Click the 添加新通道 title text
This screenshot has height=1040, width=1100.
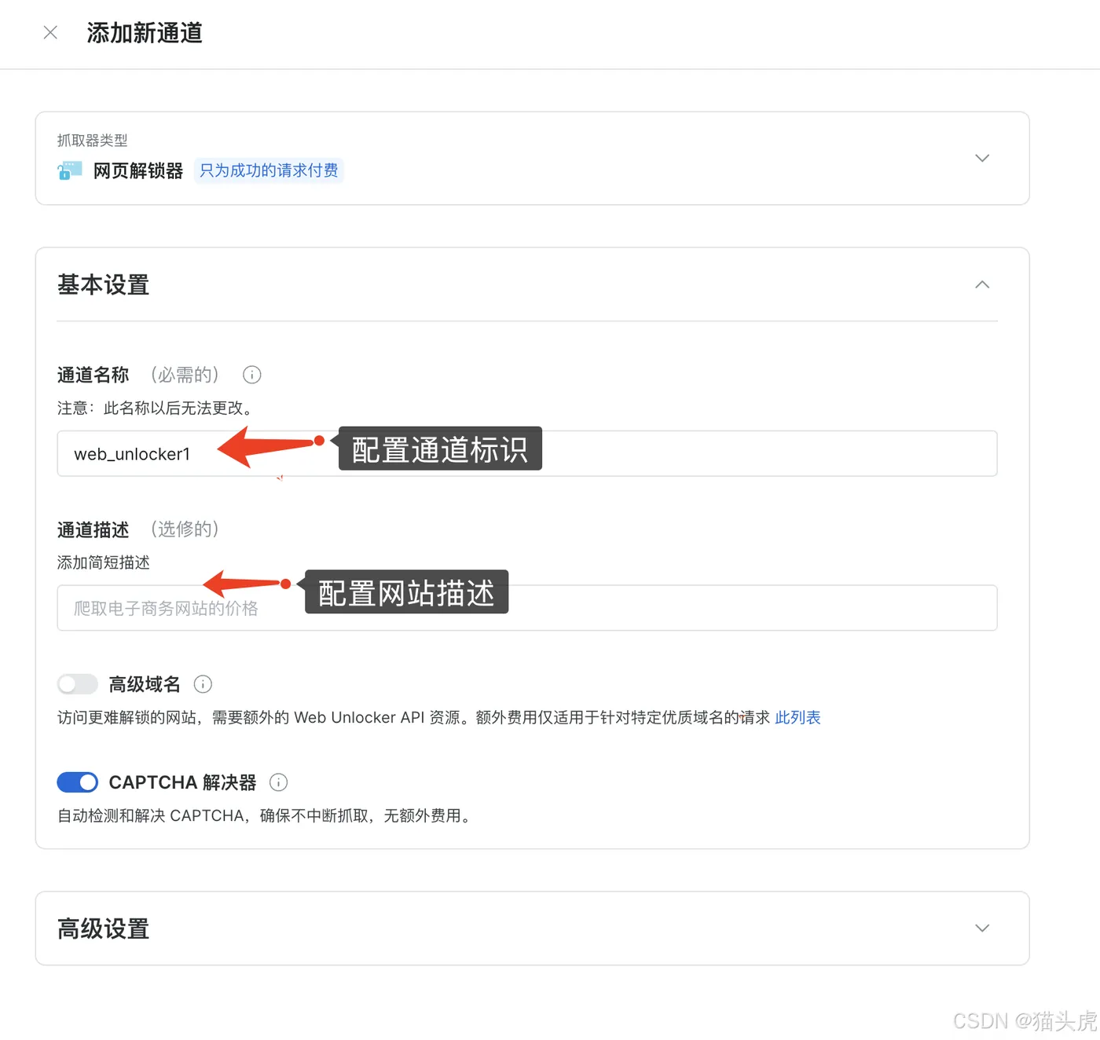(145, 33)
